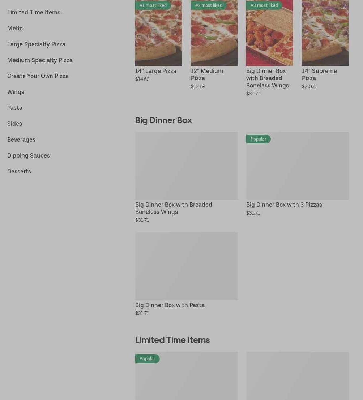The height and width of the screenshot is (400, 363).
Task: Jump to Beverages section
Action: pyautogui.click(x=21, y=139)
